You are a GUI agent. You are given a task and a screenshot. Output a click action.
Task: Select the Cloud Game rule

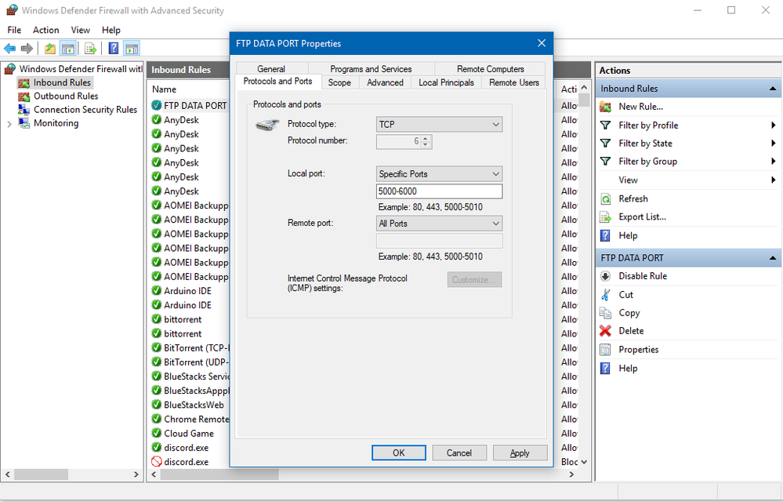pyautogui.click(x=190, y=434)
